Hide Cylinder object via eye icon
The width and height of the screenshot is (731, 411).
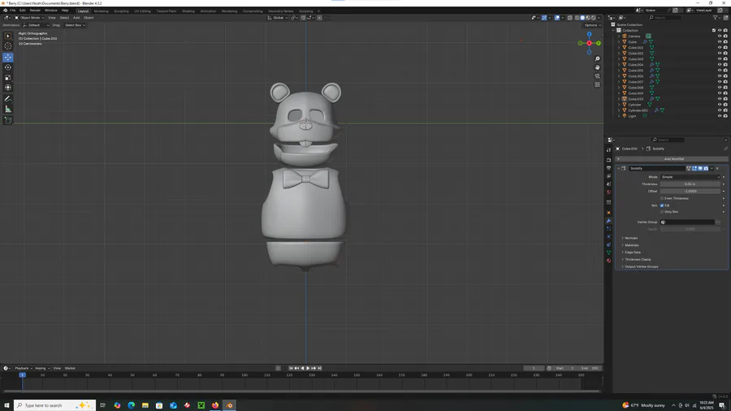pyautogui.click(x=720, y=105)
